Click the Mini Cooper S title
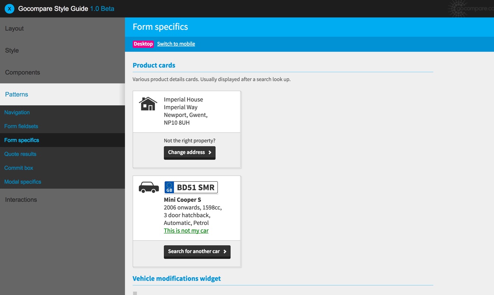The image size is (494, 295). tap(182, 199)
